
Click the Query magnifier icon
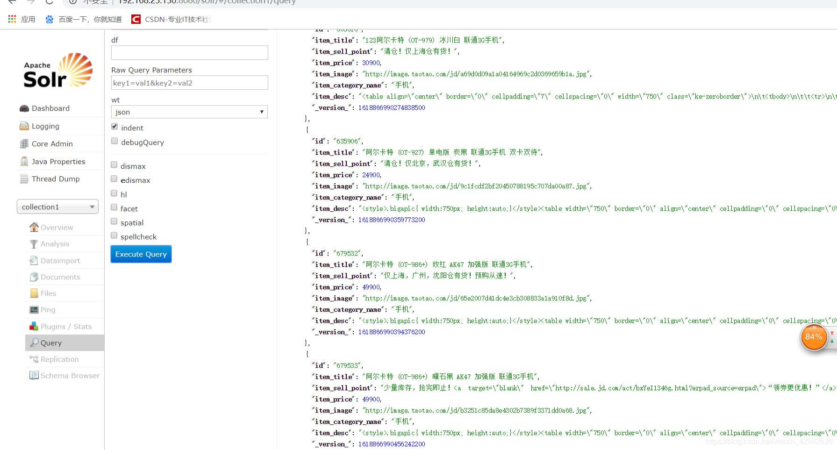[x=34, y=343]
